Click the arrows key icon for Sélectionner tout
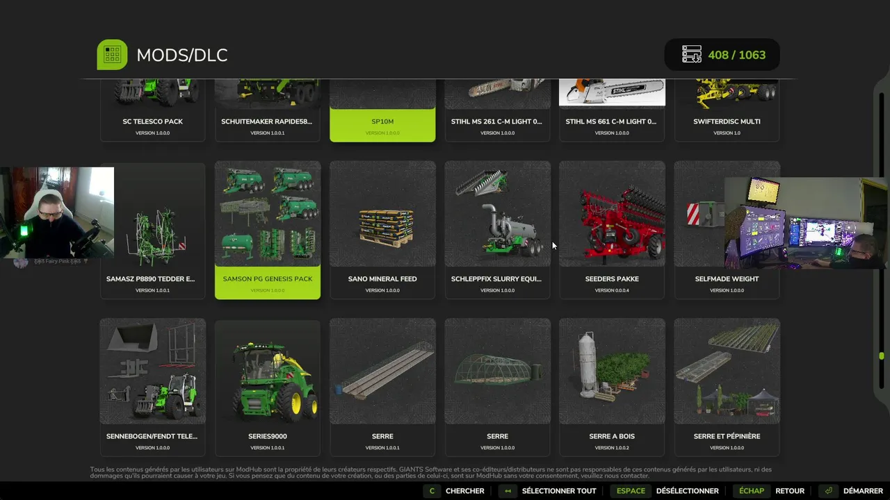This screenshot has width=890, height=500. [x=508, y=491]
